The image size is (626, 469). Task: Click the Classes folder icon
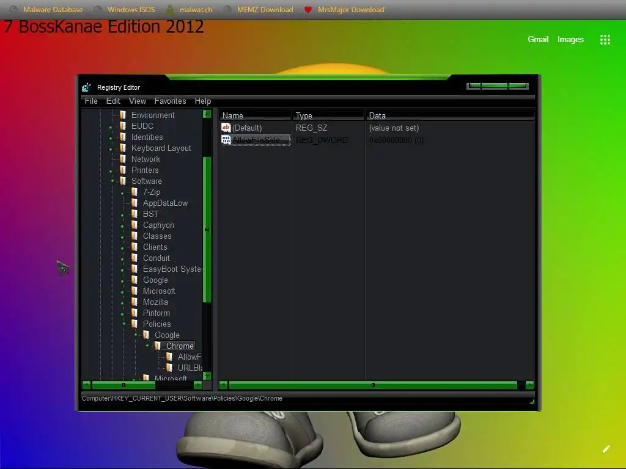(134, 236)
